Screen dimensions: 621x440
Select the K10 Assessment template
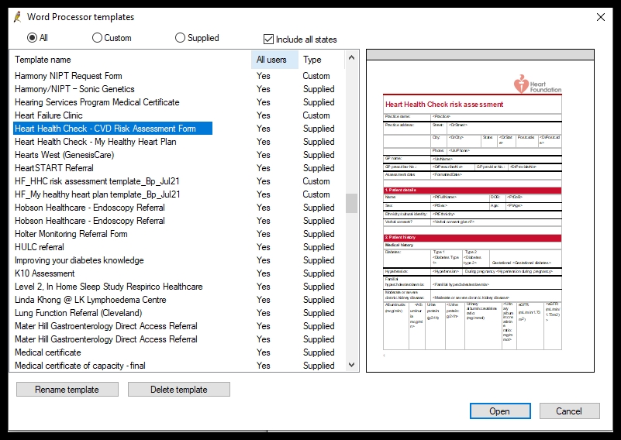pos(45,273)
